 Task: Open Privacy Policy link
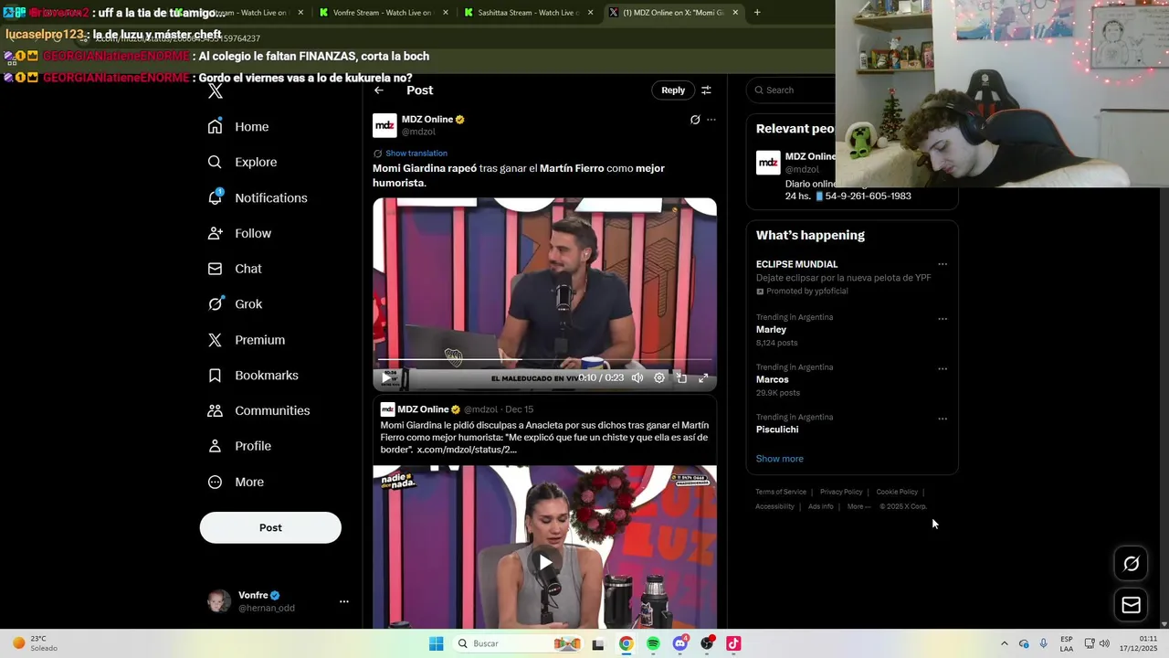pos(841,492)
